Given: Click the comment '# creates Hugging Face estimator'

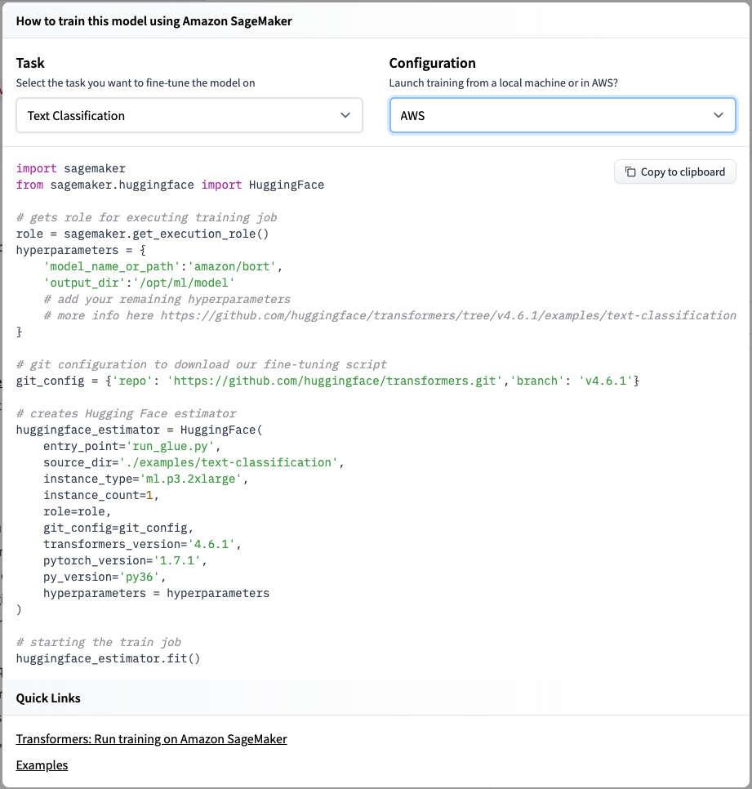Looking at the screenshot, I should 126,413.
